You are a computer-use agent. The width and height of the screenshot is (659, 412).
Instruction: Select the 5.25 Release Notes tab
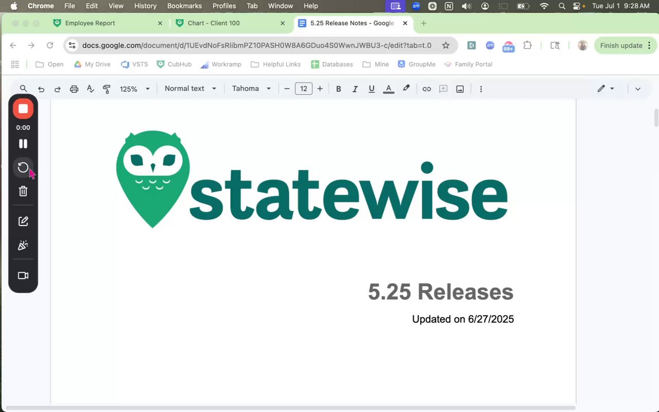click(354, 23)
